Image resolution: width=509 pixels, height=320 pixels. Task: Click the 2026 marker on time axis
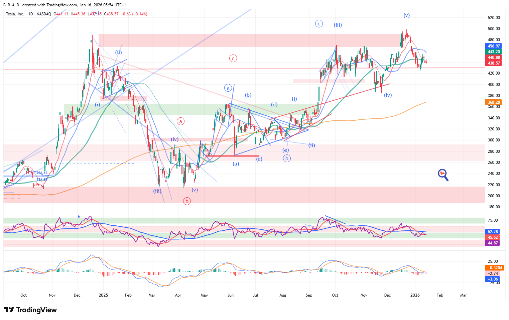(x=415, y=295)
